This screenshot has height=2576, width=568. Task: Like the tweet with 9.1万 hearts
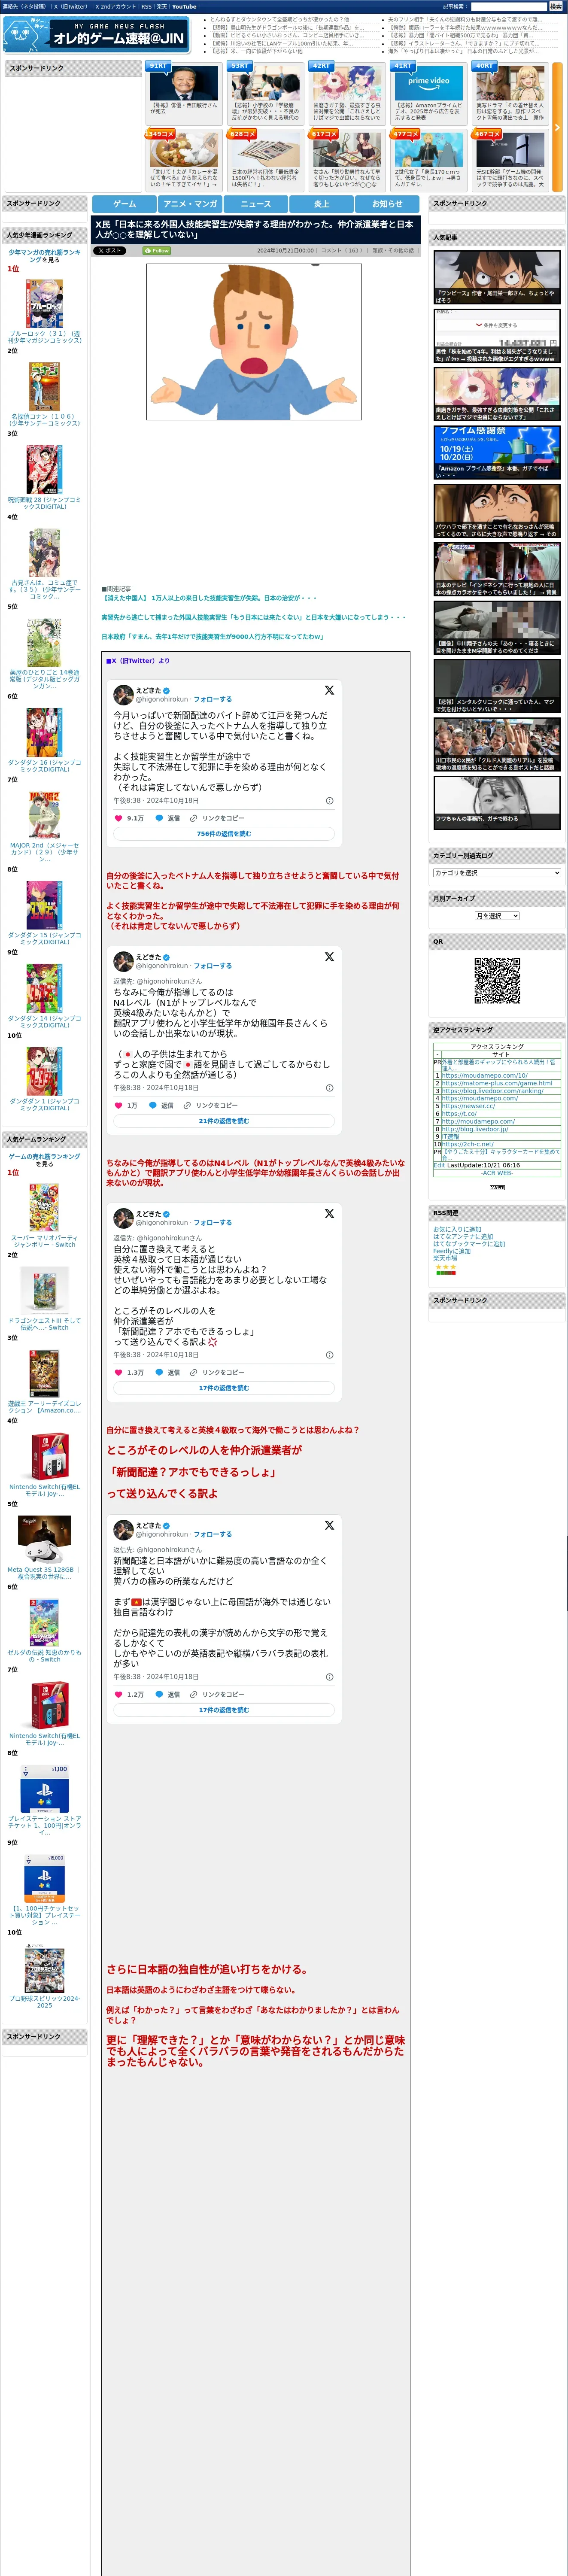pyautogui.click(x=118, y=818)
